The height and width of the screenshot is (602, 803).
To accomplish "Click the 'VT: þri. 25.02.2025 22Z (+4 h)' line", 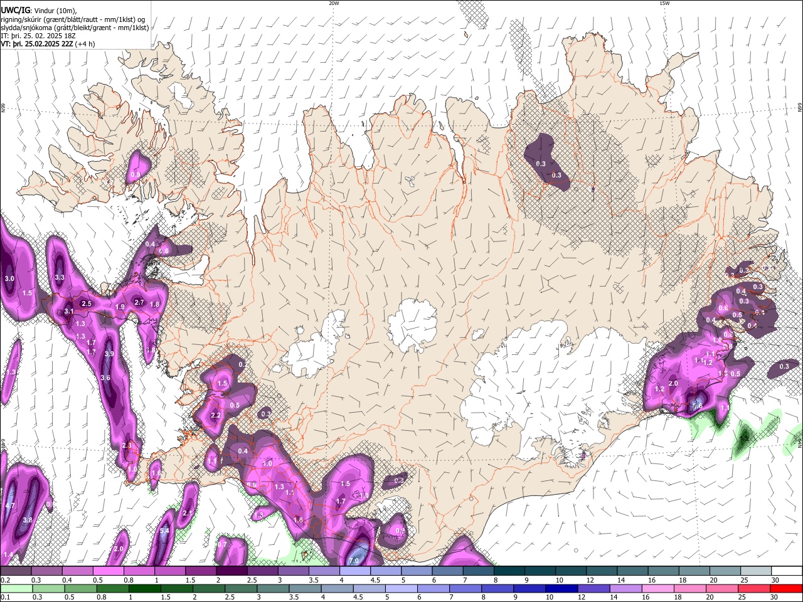I will click(48, 44).
